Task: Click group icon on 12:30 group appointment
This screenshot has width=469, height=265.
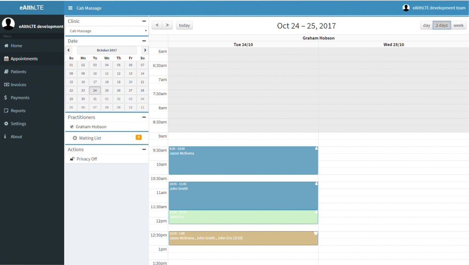Action: point(316,233)
